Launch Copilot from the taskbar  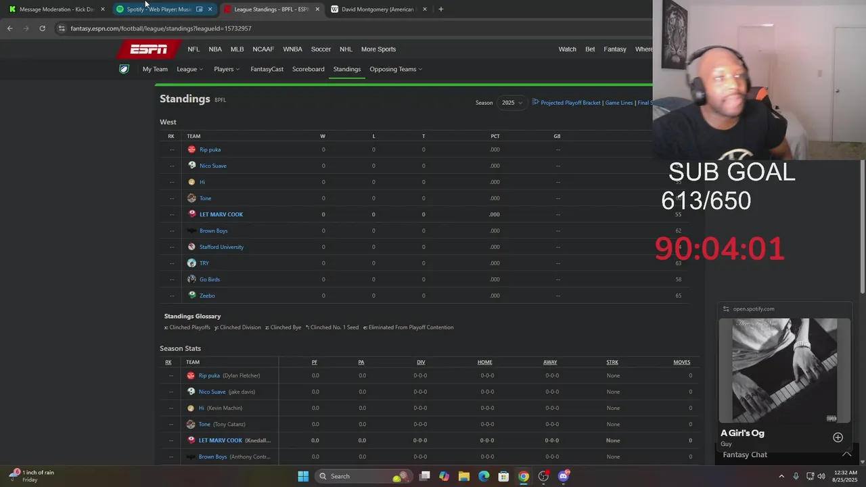click(444, 476)
